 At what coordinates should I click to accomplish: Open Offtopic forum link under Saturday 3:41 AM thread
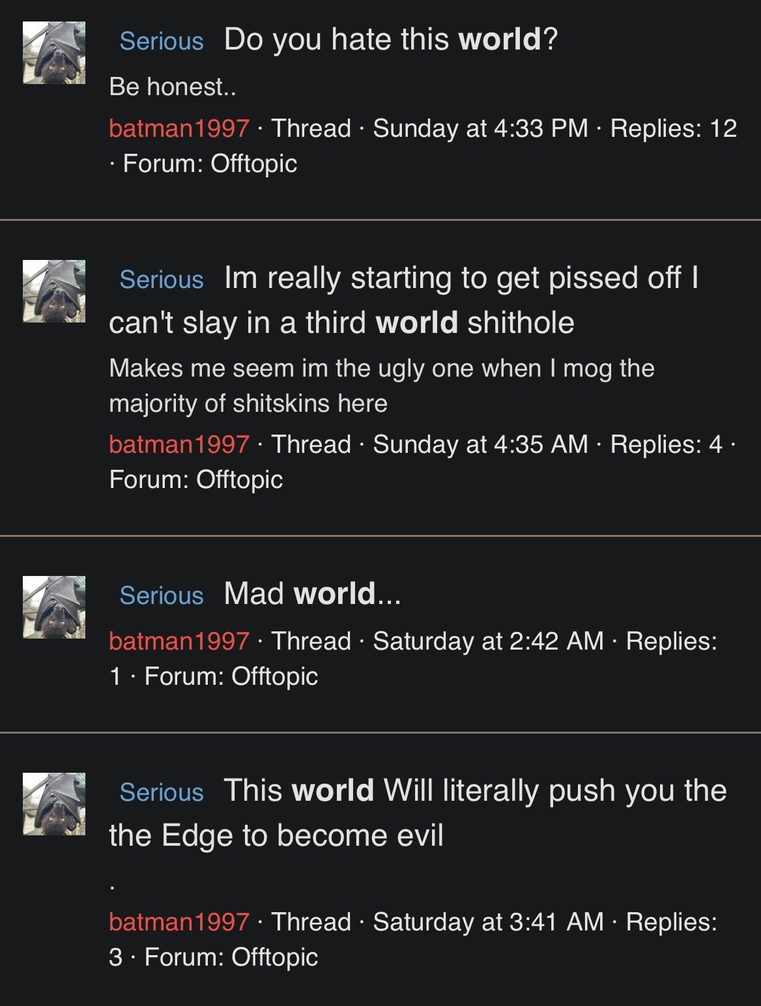click(274, 957)
